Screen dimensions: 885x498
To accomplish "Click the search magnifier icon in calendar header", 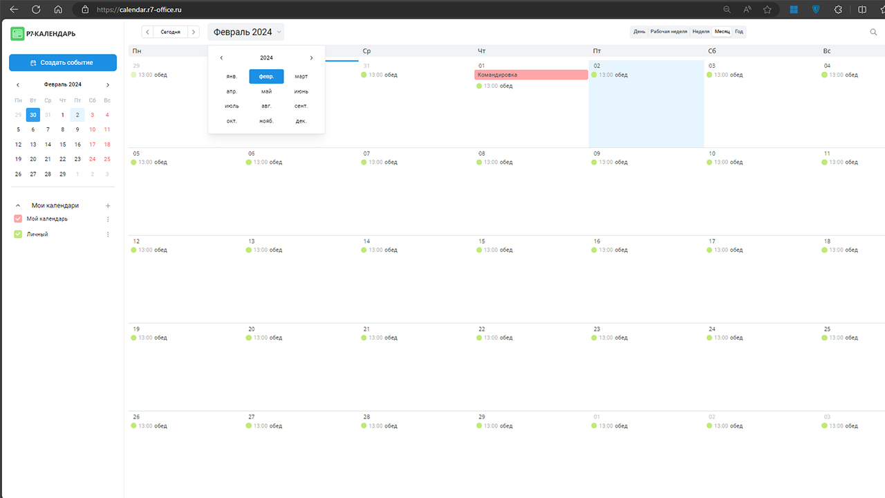I will [873, 32].
